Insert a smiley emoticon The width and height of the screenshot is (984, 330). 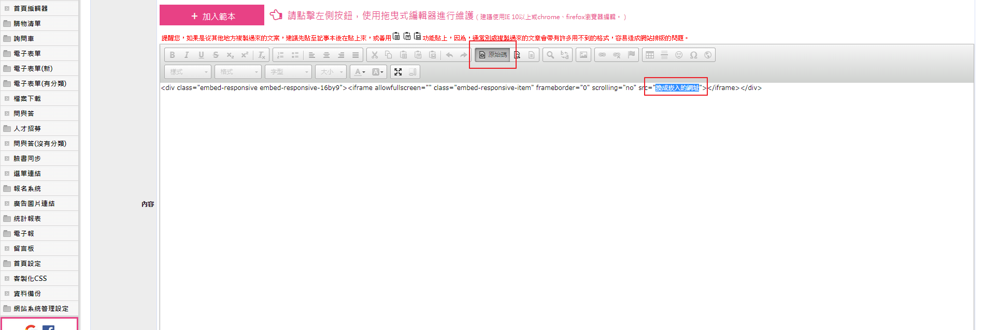click(679, 55)
